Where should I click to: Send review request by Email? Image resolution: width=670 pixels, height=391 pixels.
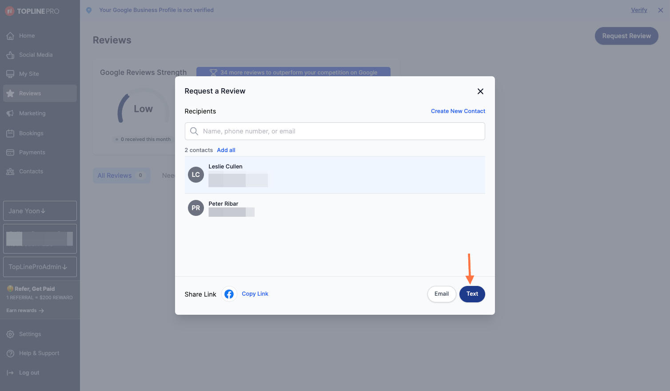(442, 294)
